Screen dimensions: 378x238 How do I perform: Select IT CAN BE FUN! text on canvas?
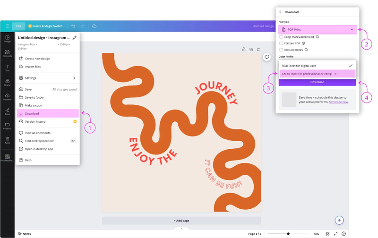click(223, 174)
